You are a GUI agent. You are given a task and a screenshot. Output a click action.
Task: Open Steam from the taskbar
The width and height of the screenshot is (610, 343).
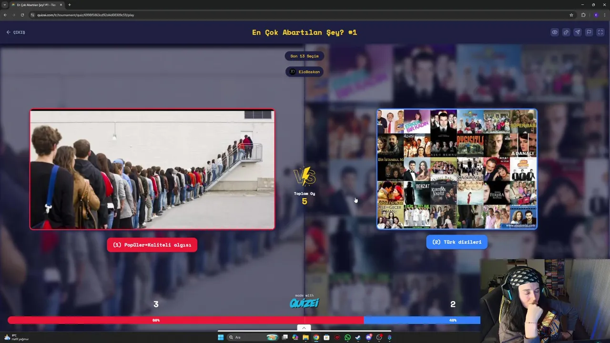358,337
